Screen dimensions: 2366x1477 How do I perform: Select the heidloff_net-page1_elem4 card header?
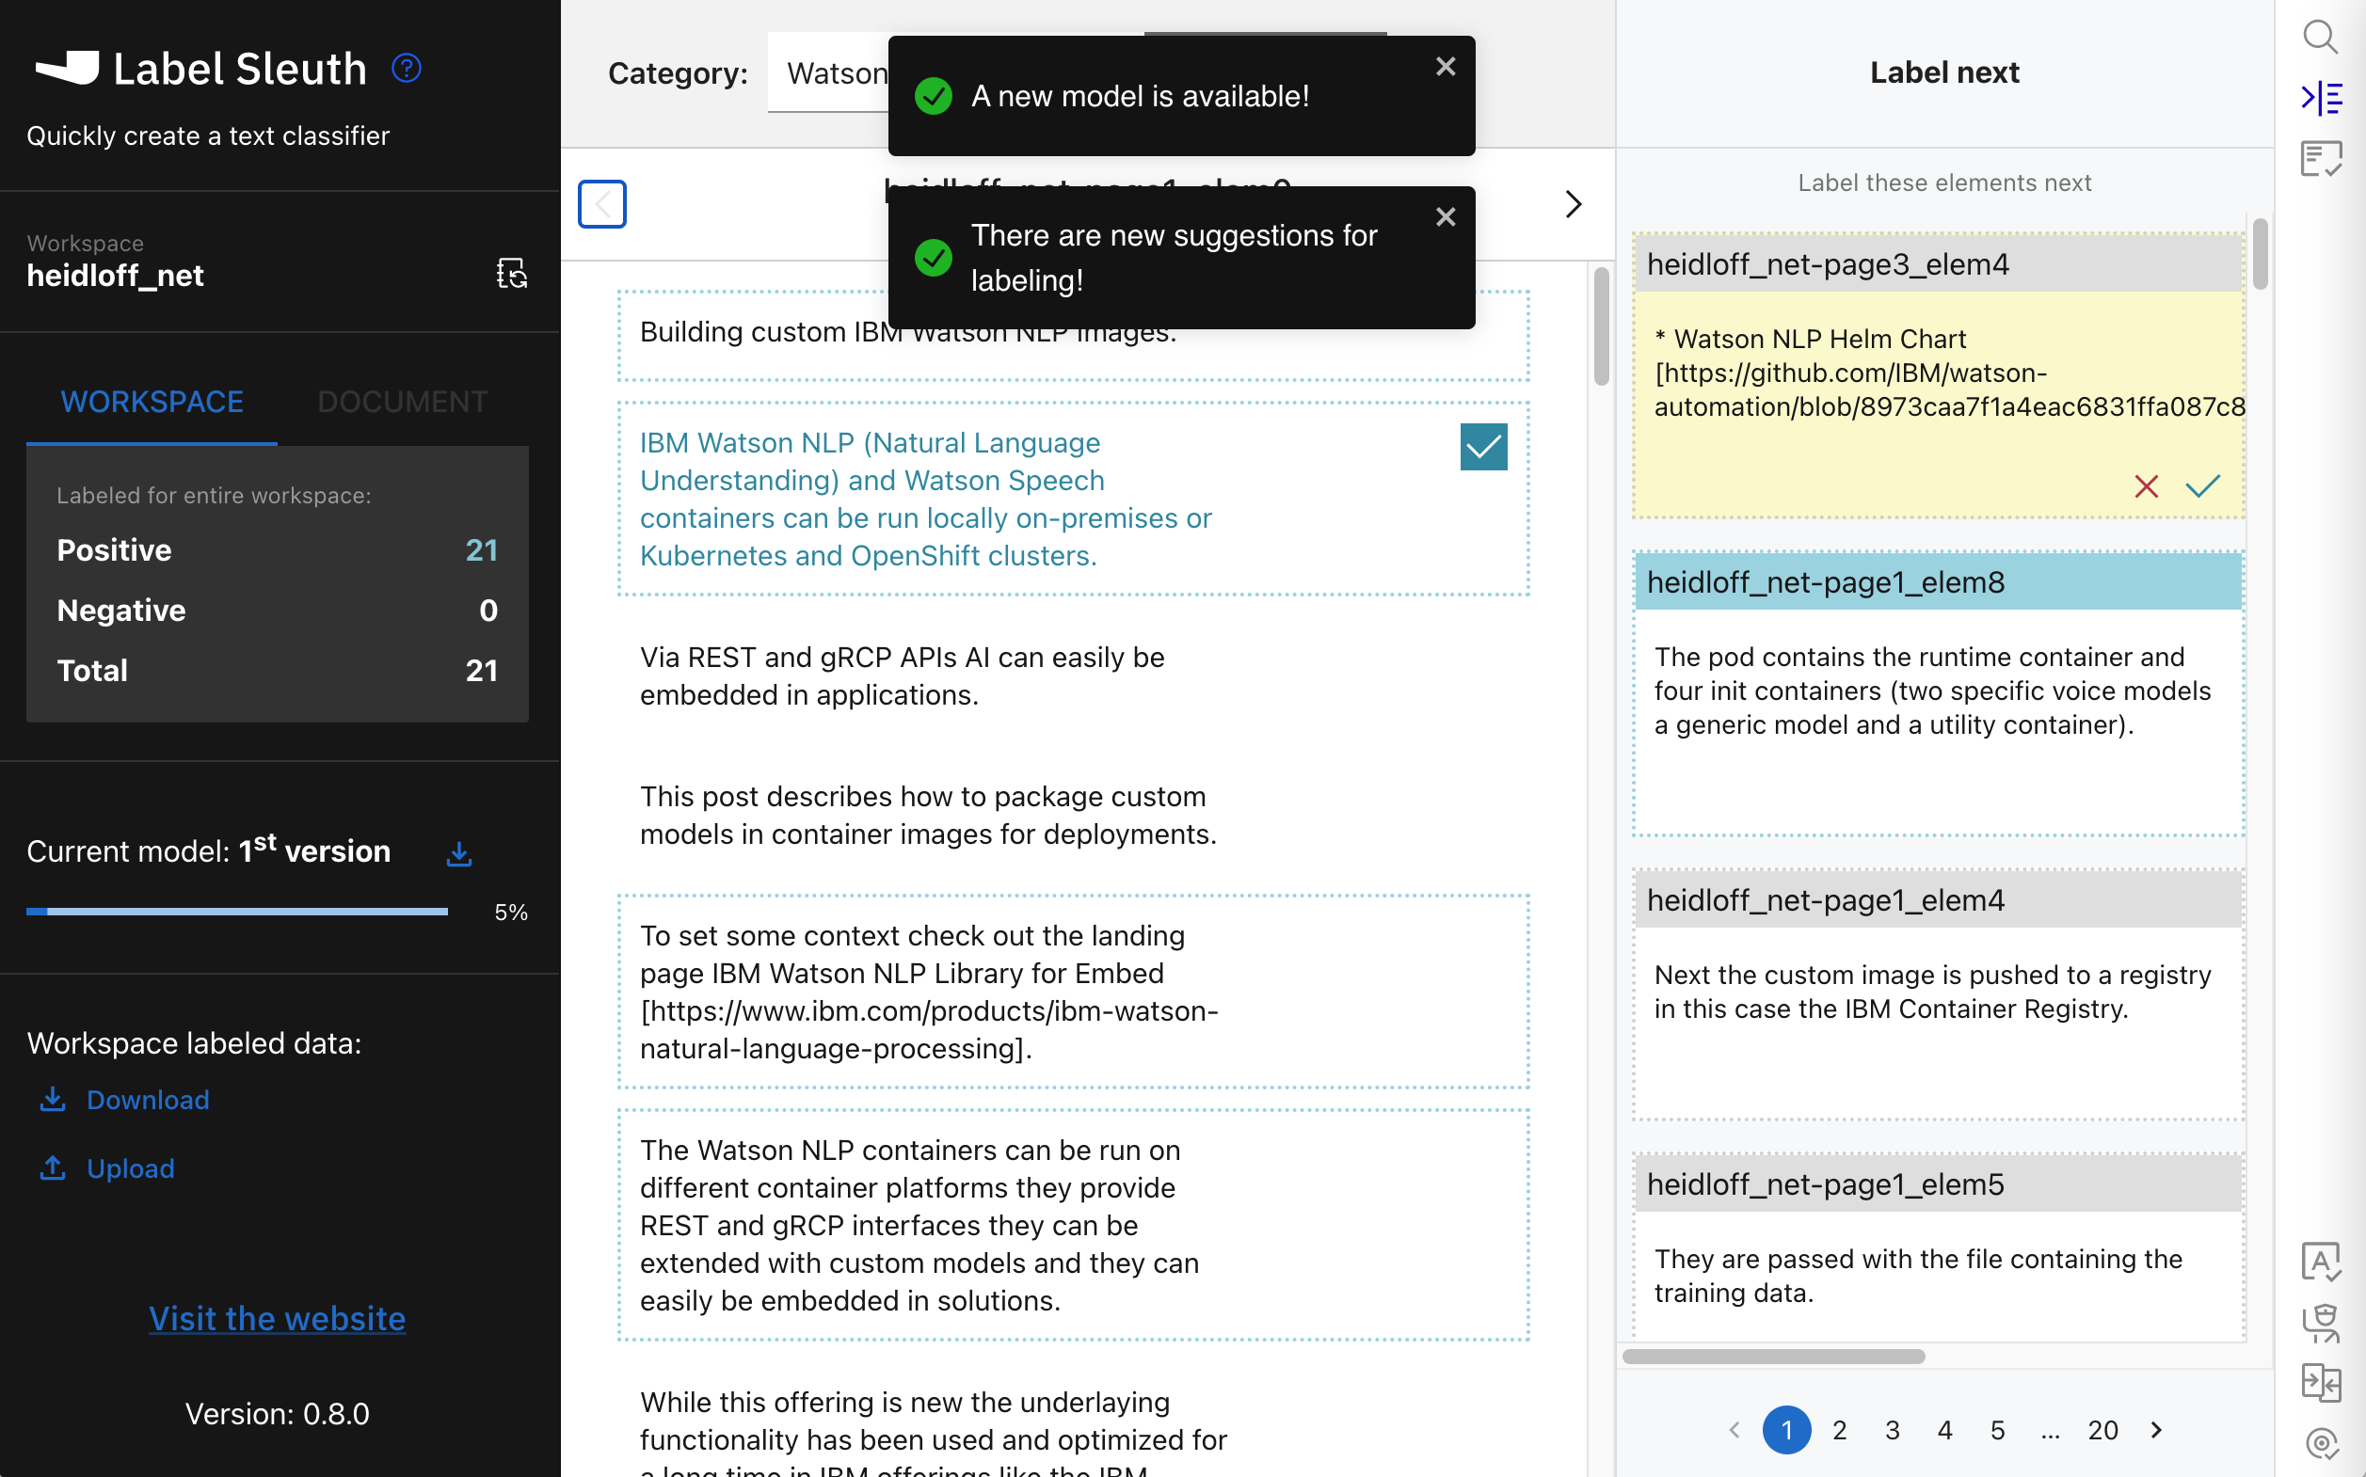(x=1937, y=899)
